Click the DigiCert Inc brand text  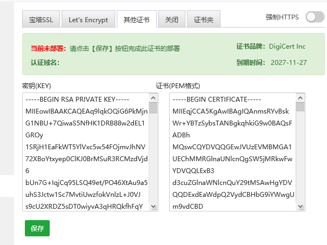point(287,47)
